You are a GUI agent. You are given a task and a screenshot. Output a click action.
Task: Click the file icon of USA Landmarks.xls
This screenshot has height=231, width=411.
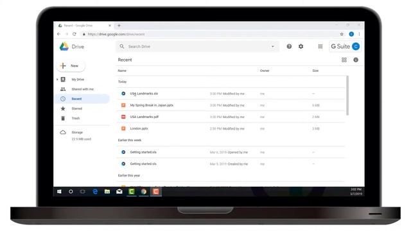click(x=123, y=94)
